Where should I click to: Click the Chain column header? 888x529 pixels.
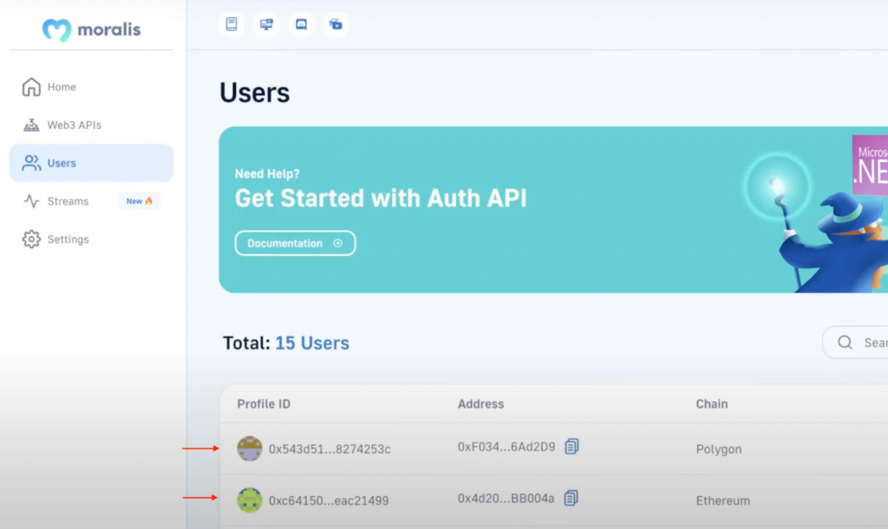tap(712, 404)
